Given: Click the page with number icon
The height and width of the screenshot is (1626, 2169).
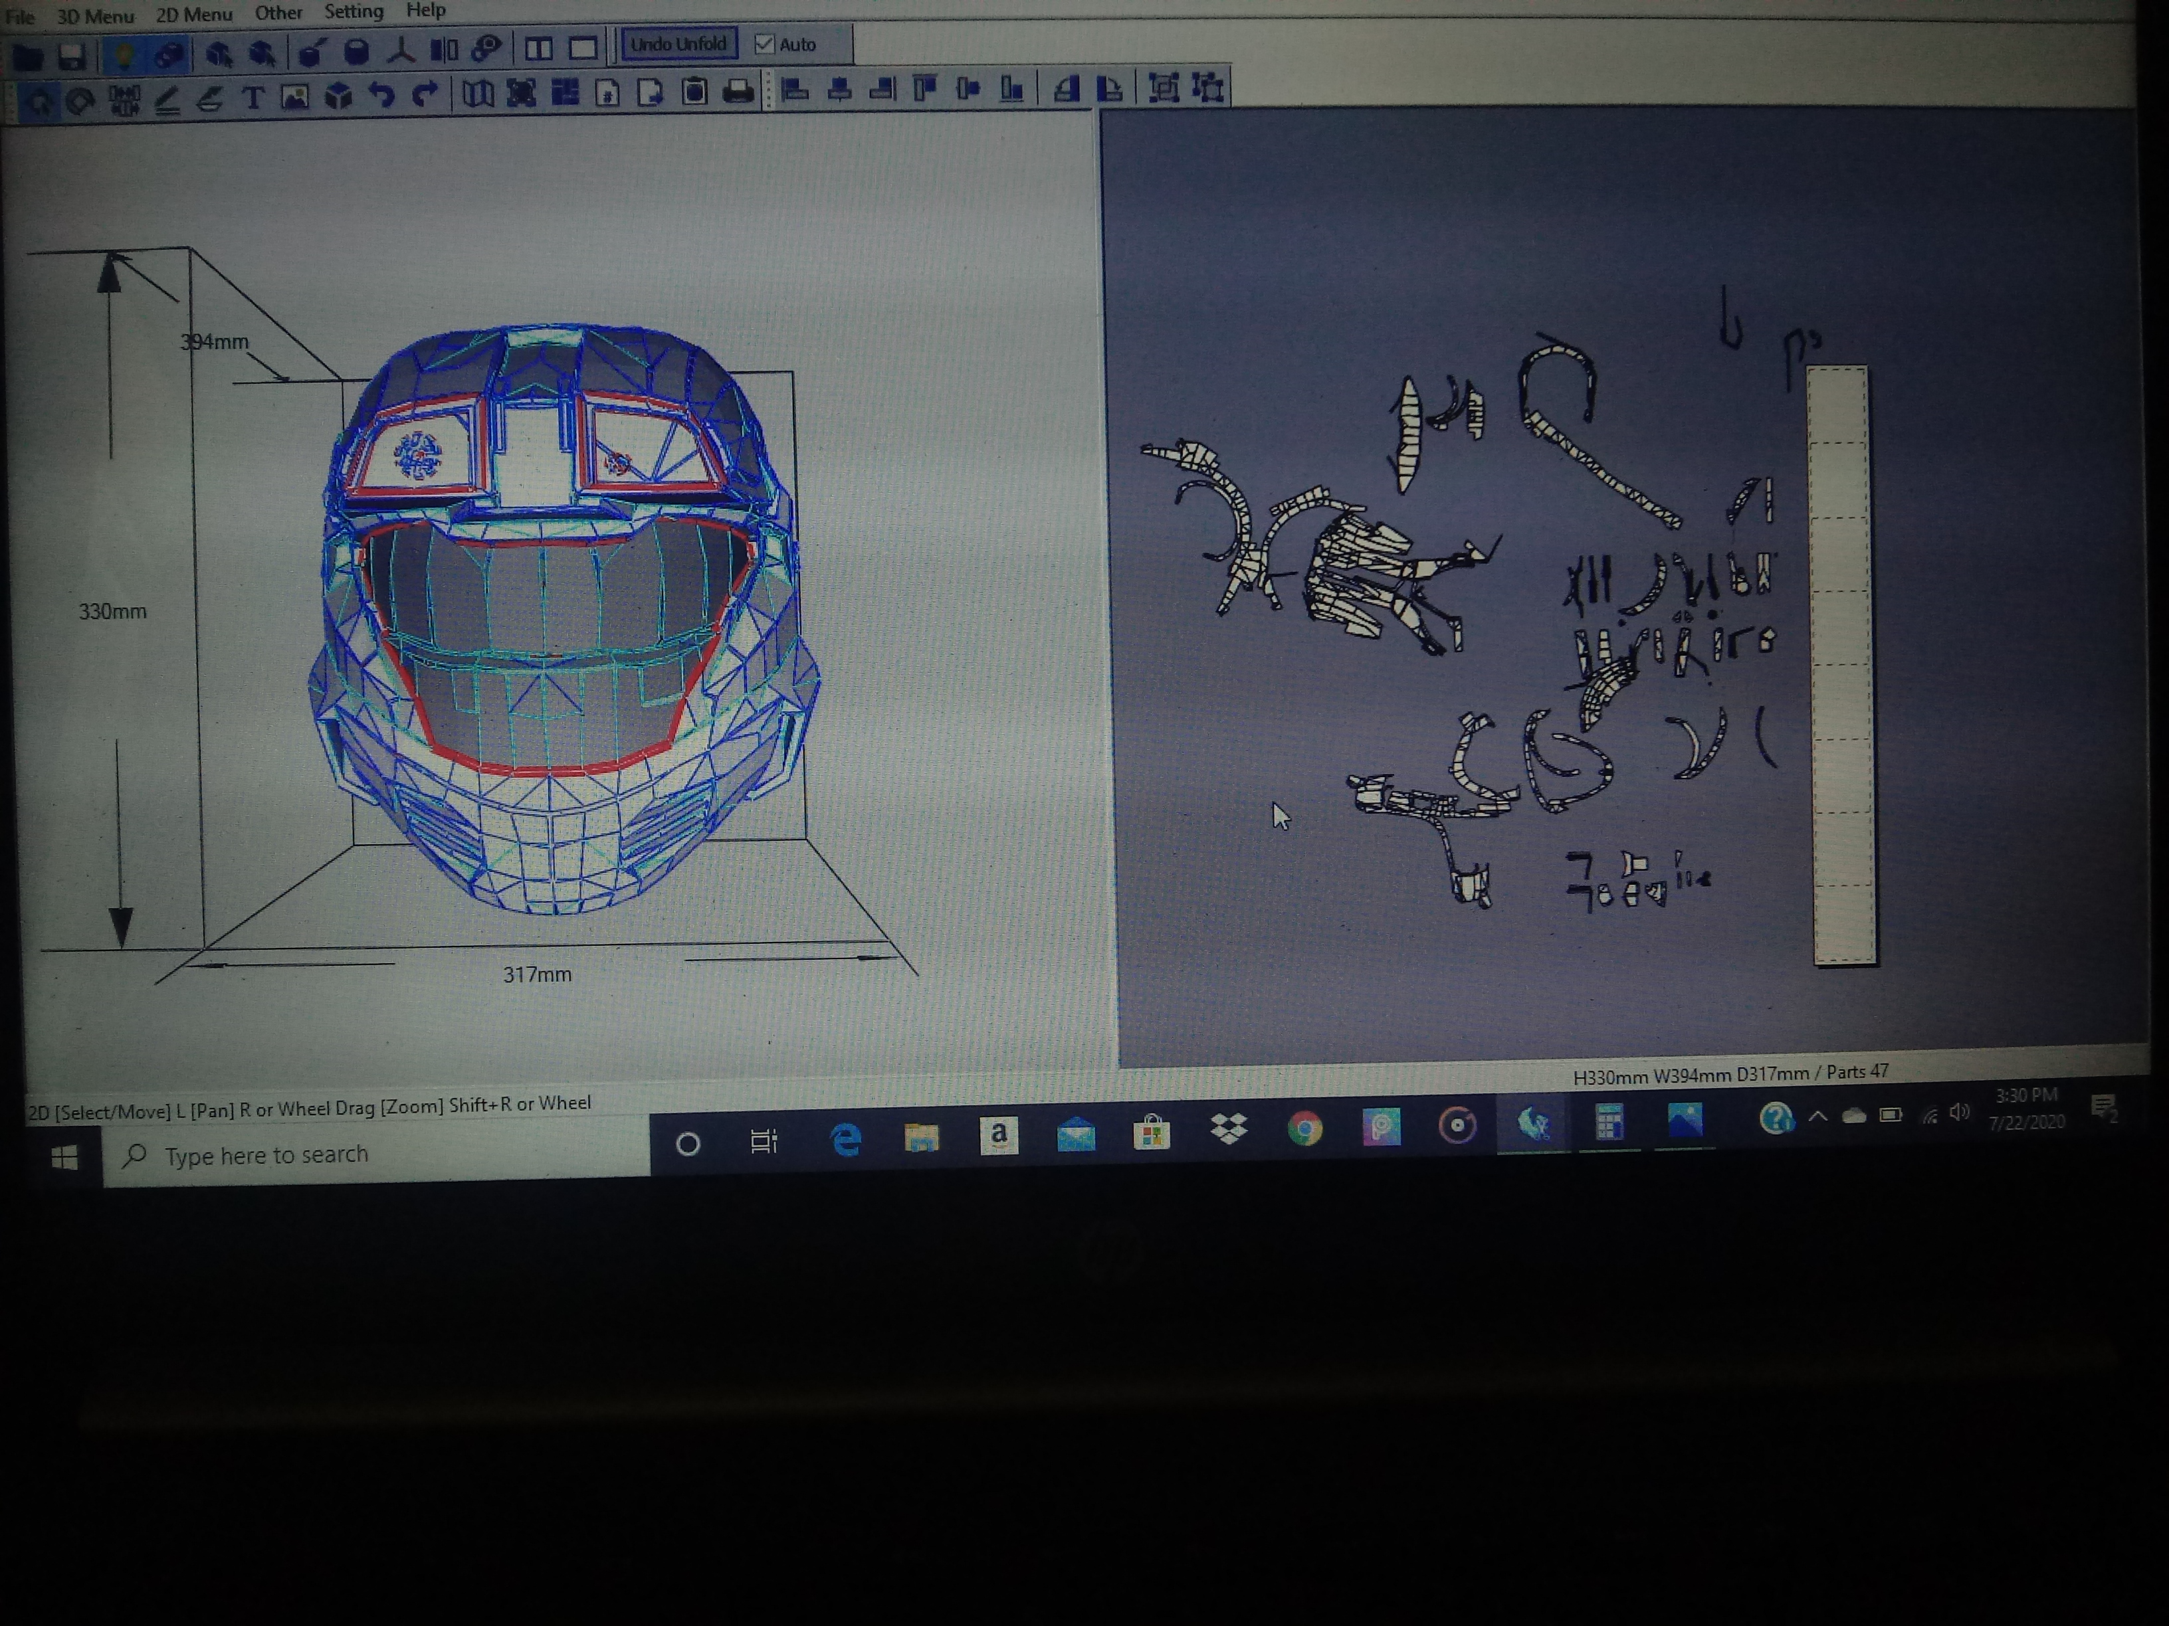Looking at the screenshot, I should 608,92.
